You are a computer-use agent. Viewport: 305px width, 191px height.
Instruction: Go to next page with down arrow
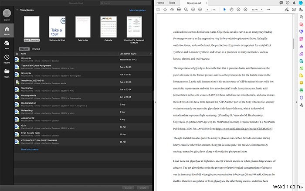coord(200,9)
